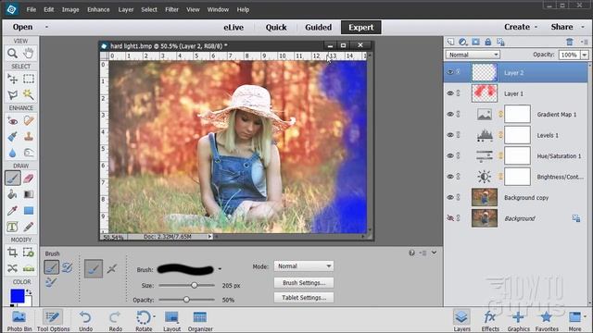Show the hidden Background layer

[450, 218]
